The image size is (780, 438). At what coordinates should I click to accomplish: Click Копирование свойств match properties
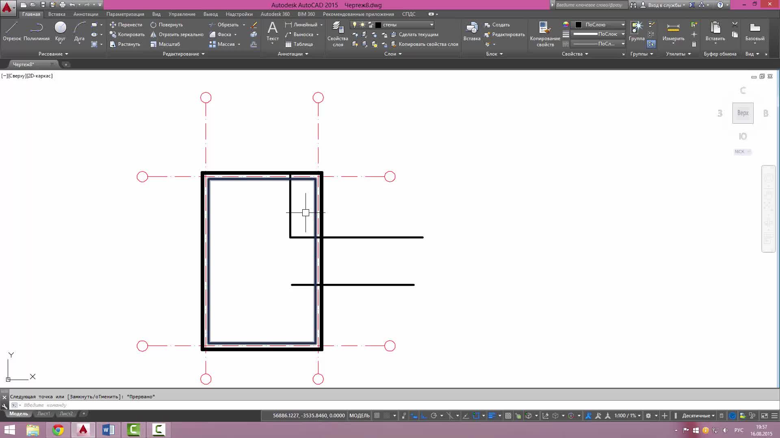pyautogui.click(x=545, y=34)
